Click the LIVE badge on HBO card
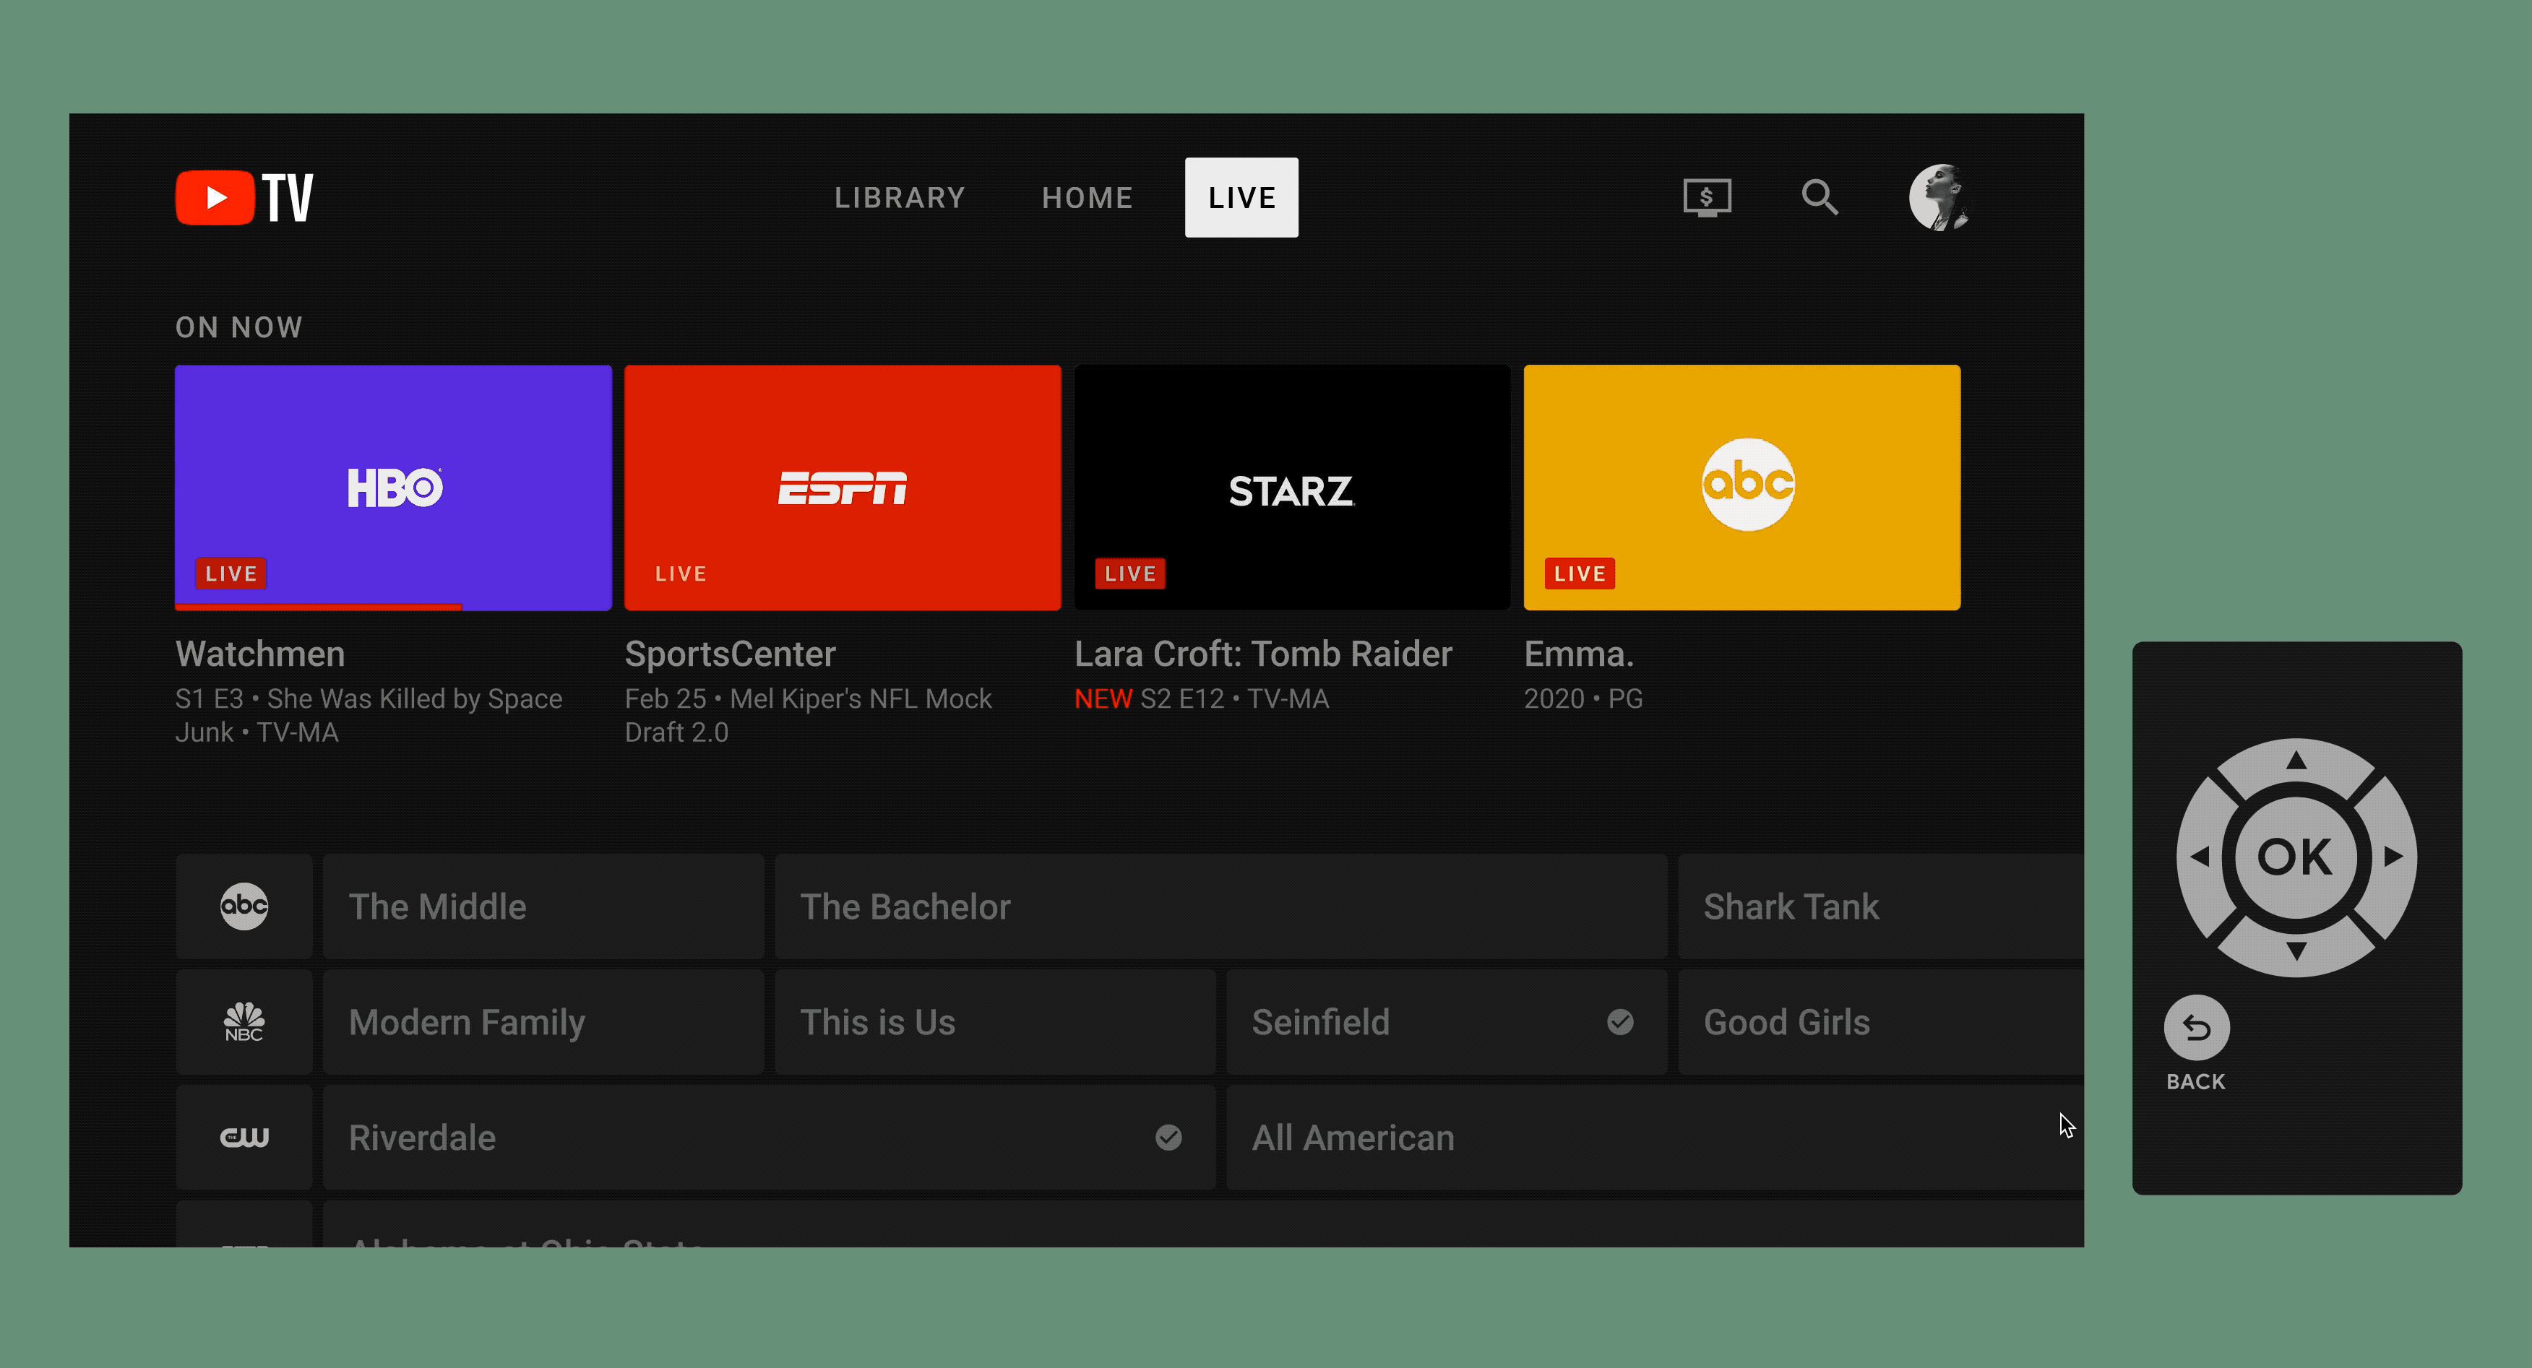The height and width of the screenshot is (1368, 2532). coord(231,573)
